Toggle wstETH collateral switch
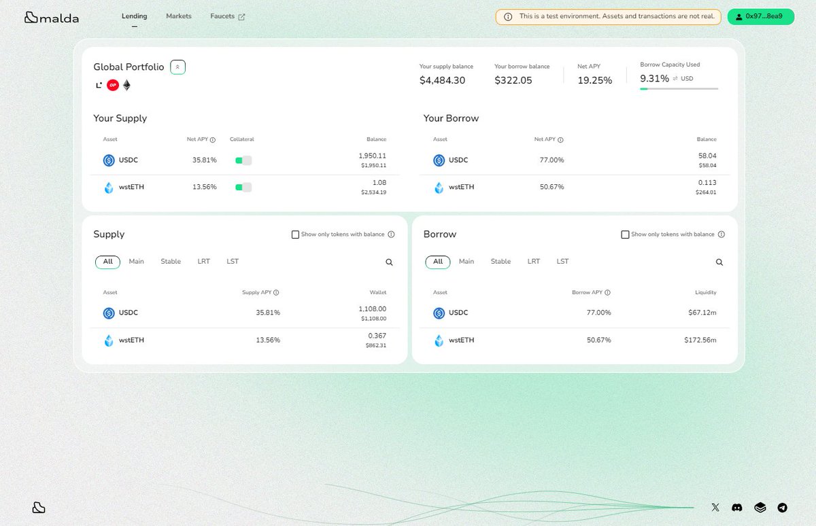 pos(243,188)
